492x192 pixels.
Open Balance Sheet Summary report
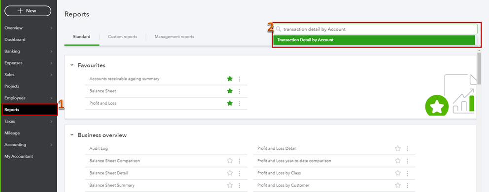point(112,185)
